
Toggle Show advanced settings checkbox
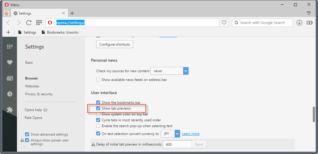coord(27,134)
